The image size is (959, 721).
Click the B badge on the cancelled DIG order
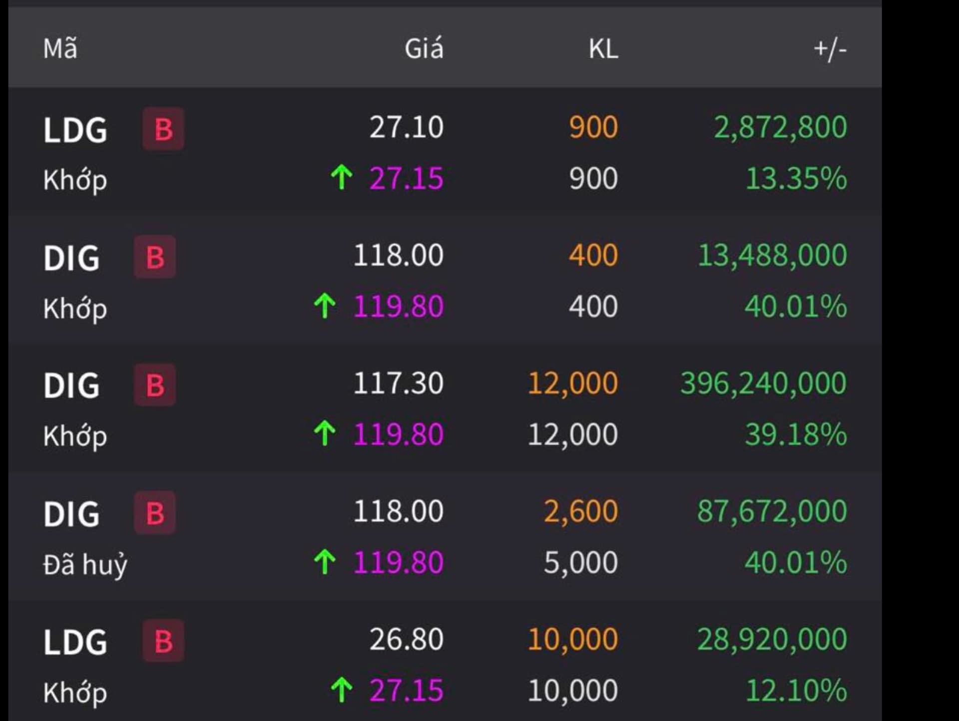[x=155, y=513]
